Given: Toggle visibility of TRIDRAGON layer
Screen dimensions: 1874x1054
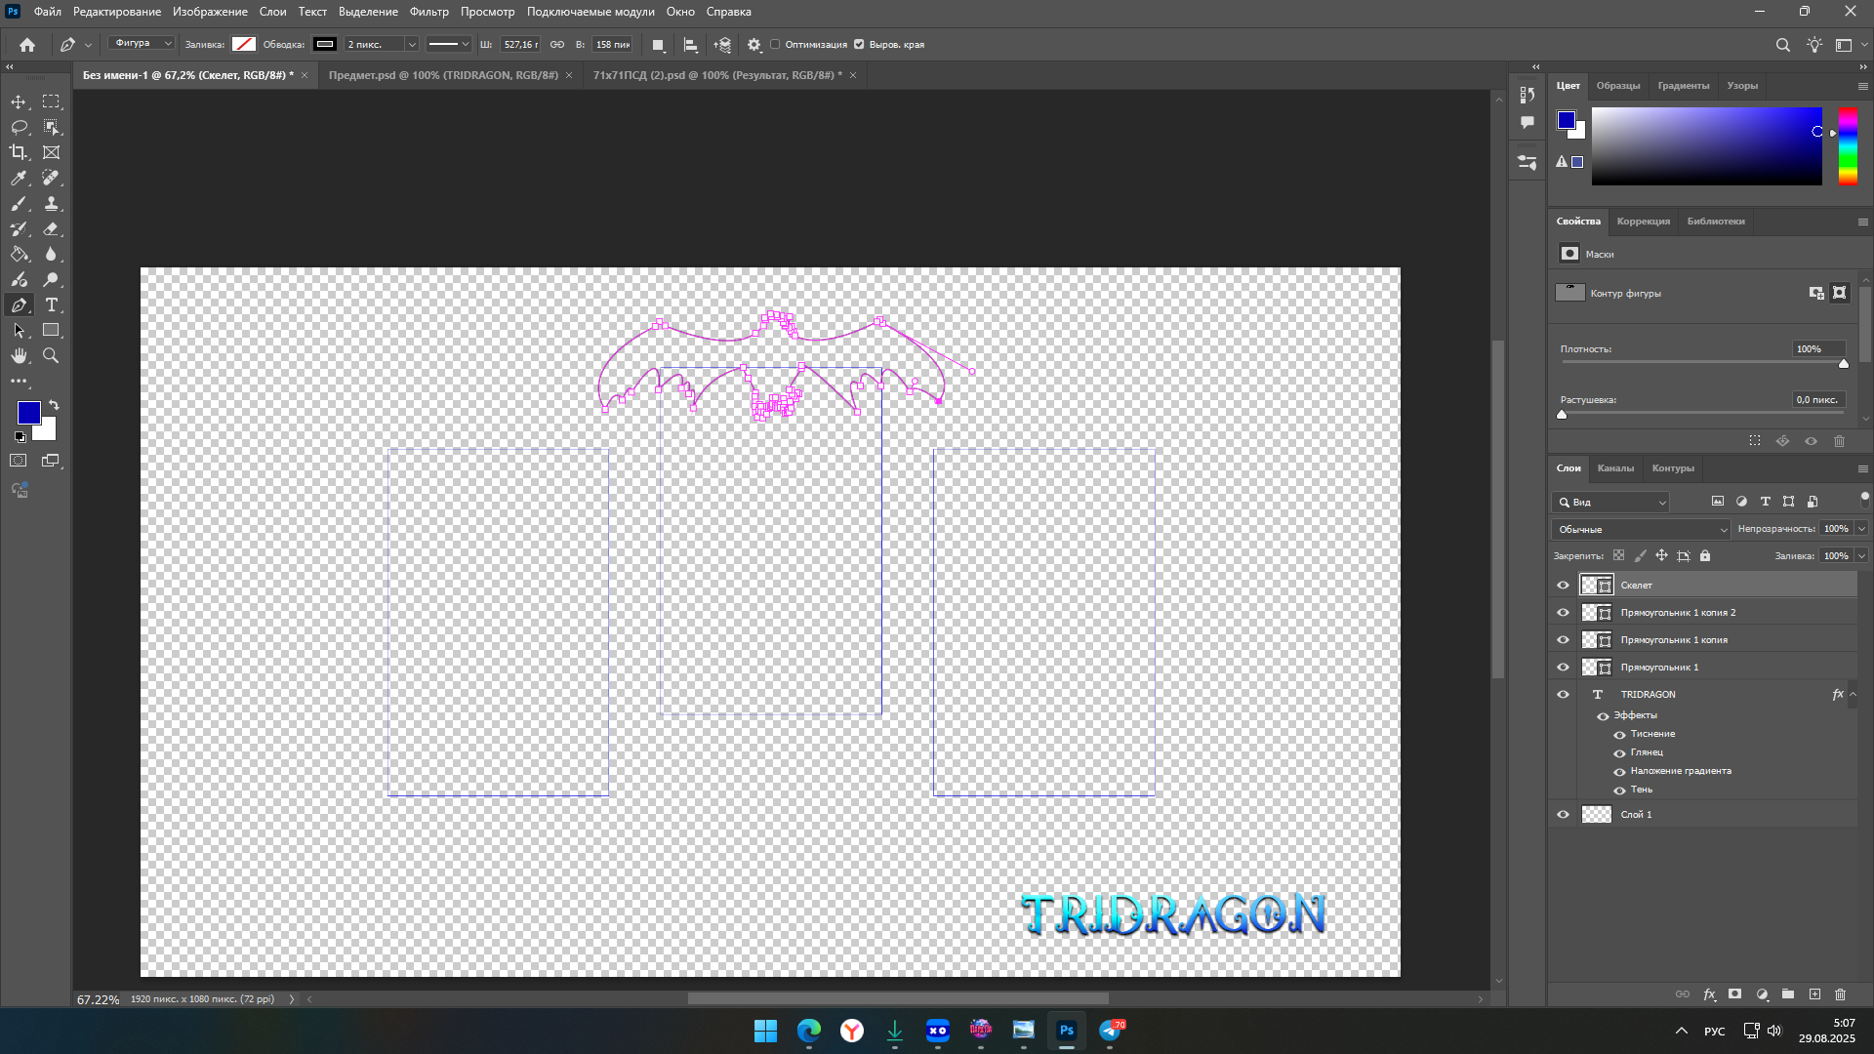Looking at the screenshot, I should point(1563,695).
